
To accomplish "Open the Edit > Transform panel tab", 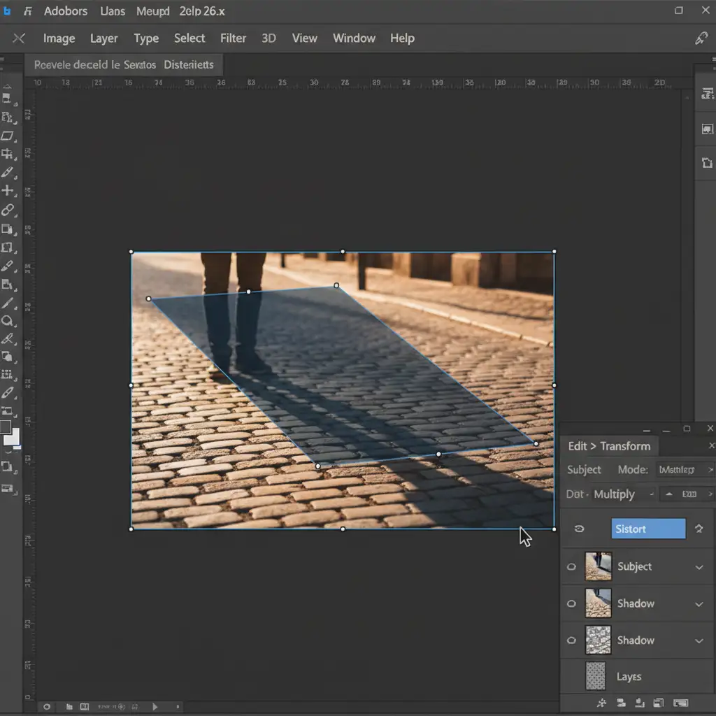I will 609,446.
